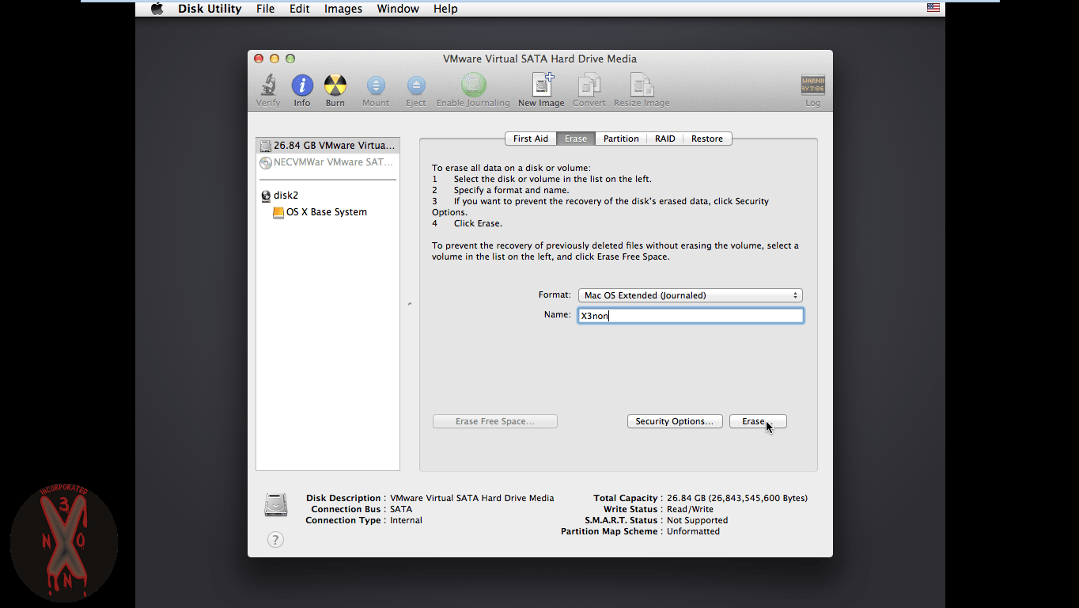Click the Eject toolbar icon
The width and height of the screenshot is (1079, 608).
coord(416,85)
